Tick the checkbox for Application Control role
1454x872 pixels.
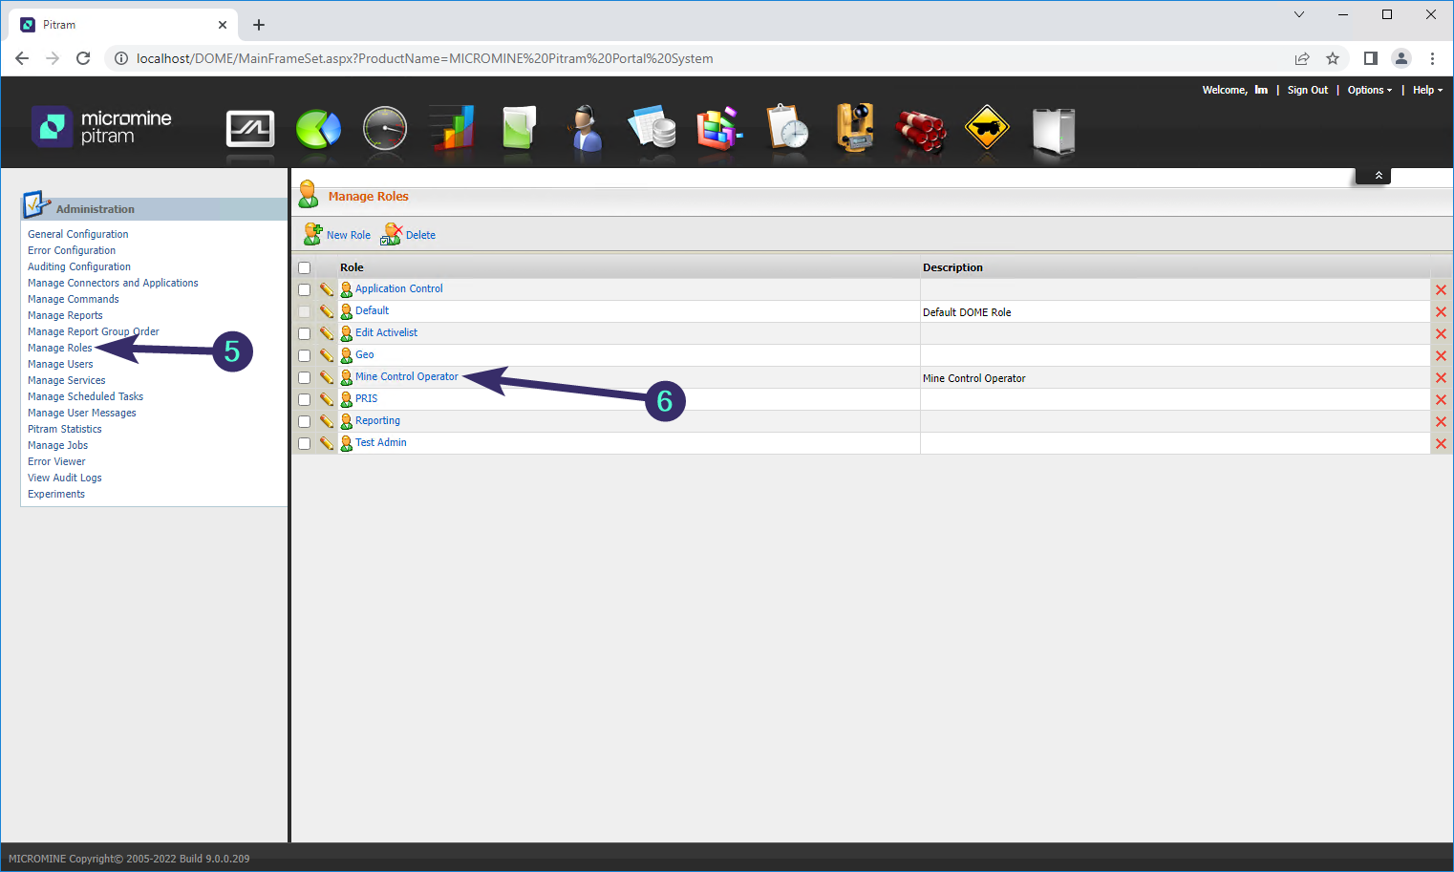305,289
